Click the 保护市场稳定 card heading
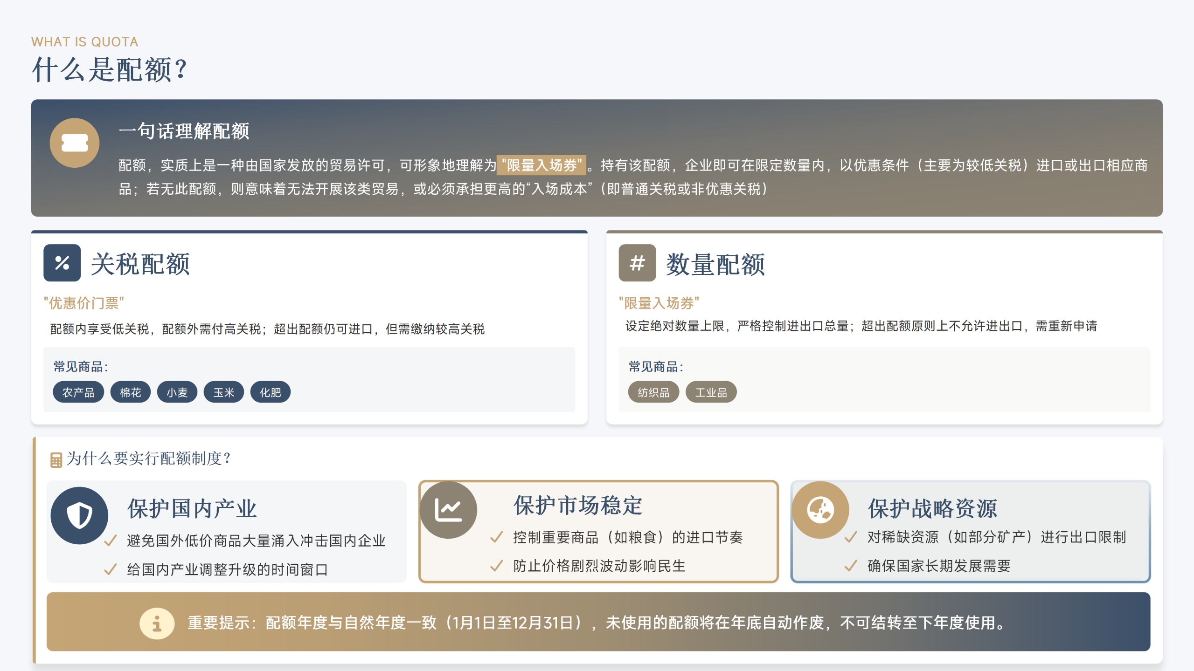The height and width of the screenshot is (671, 1194). point(578,505)
